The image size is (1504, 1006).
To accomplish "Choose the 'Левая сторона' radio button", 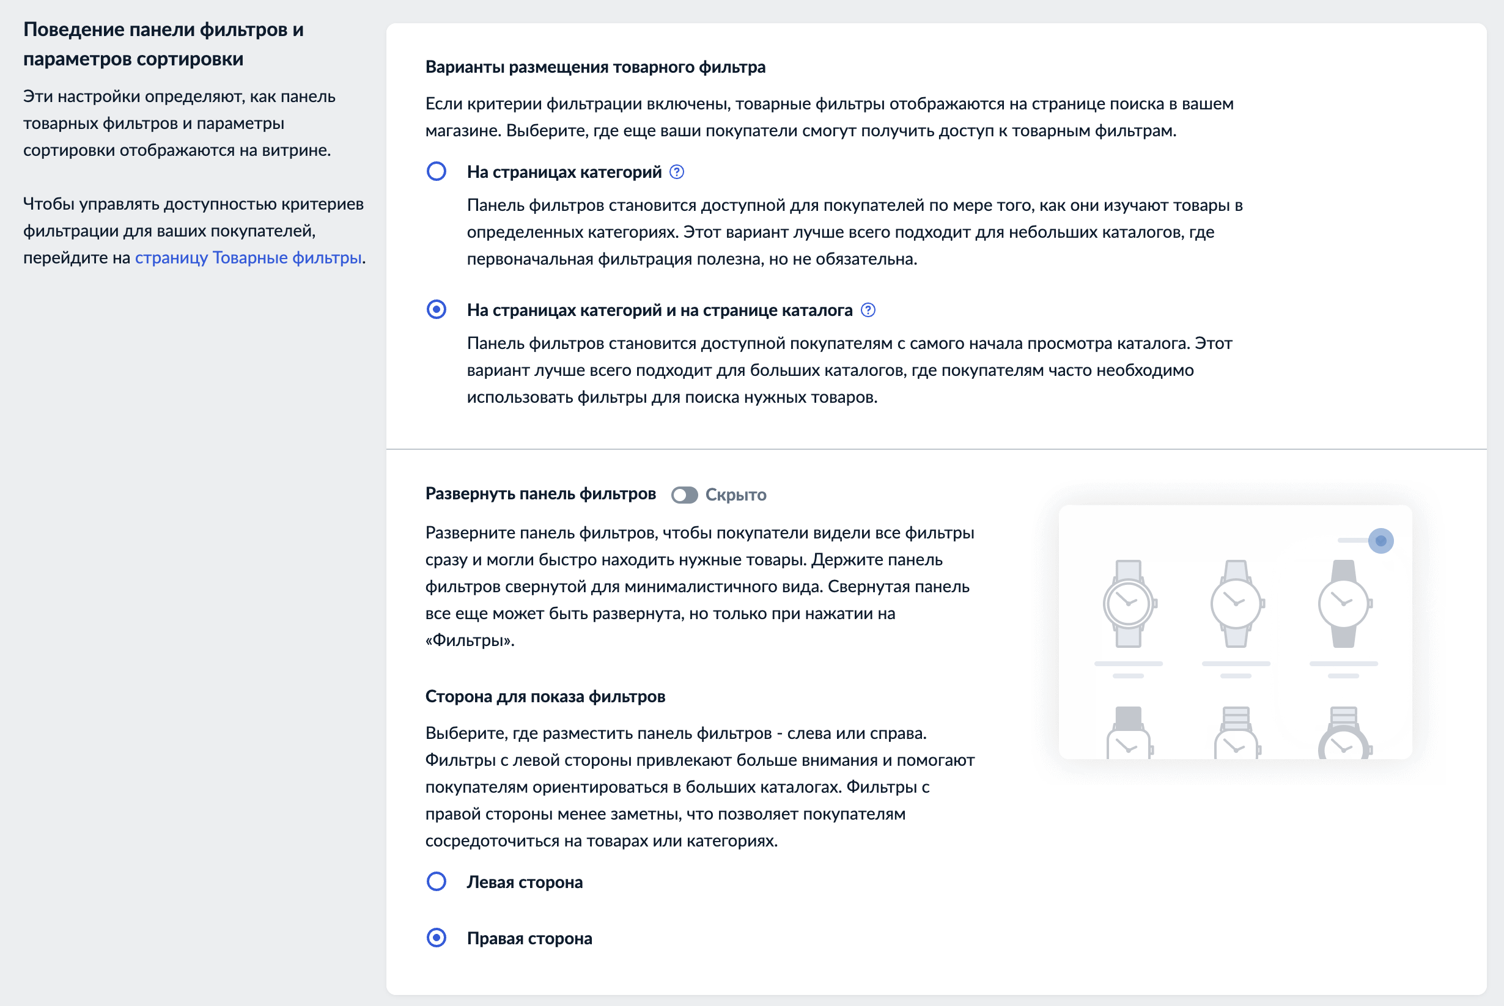I will point(437,881).
